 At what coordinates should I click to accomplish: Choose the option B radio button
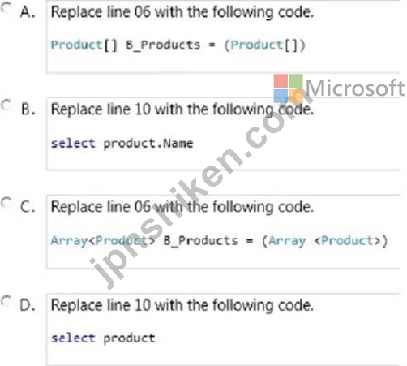click(x=6, y=105)
